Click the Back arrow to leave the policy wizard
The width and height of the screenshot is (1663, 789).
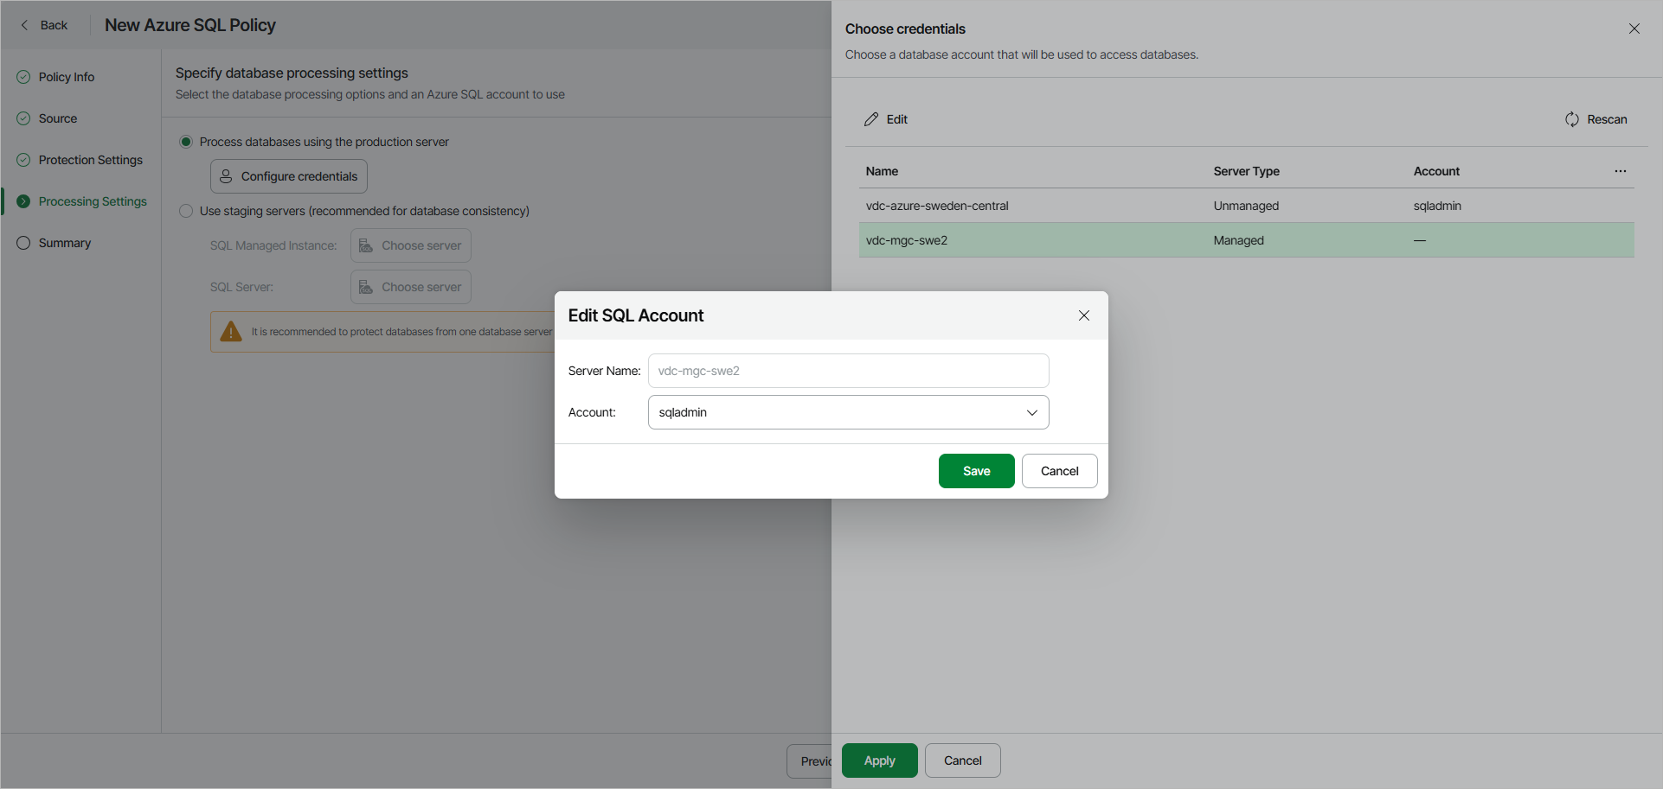tap(24, 25)
